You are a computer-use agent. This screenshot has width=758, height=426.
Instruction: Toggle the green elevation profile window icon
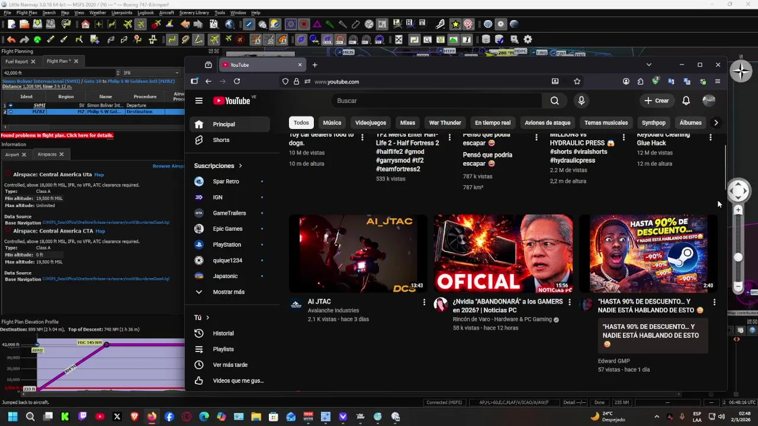pyautogui.click(x=454, y=40)
